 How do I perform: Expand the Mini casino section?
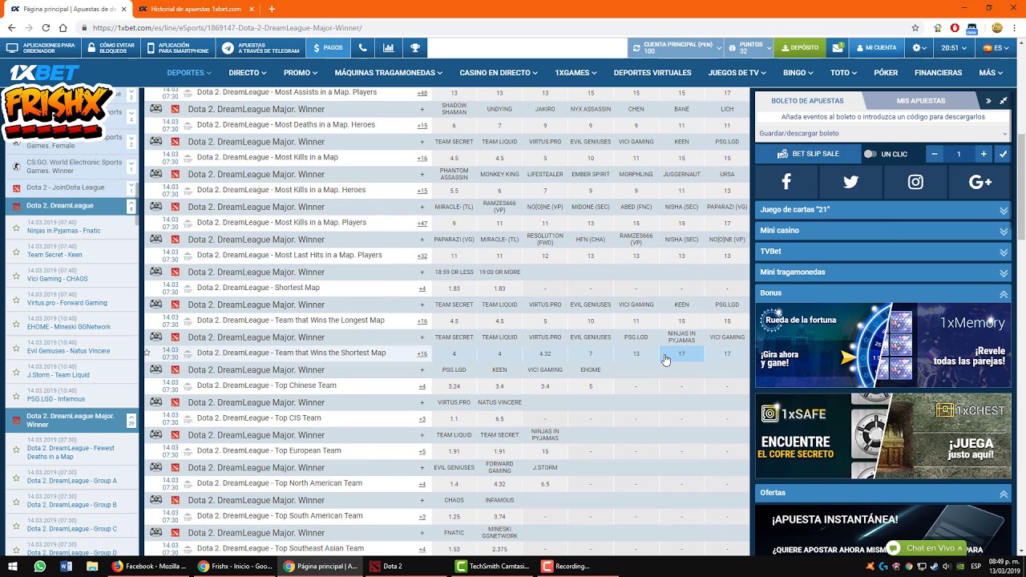(x=883, y=231)
